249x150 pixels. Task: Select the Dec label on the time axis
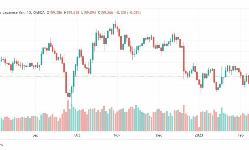pyautogui.click(x=159, y=135)
